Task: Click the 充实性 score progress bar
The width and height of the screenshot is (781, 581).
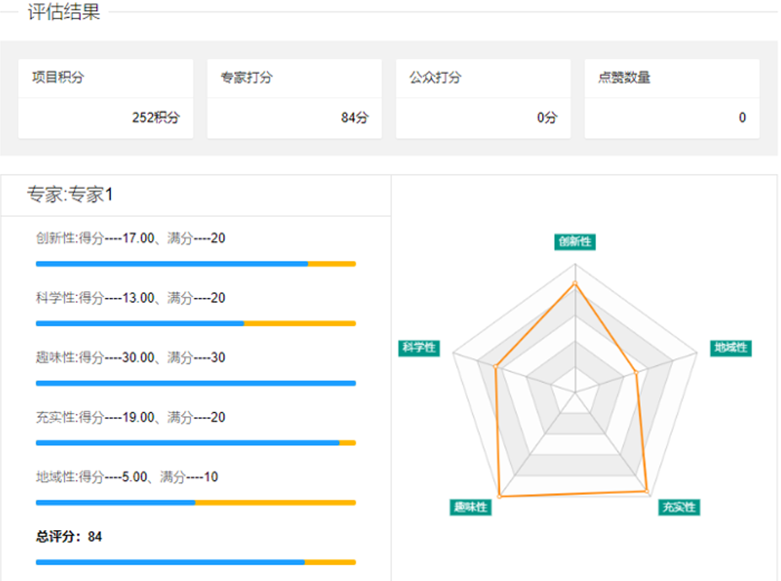Action: click(x=196, y=443)
